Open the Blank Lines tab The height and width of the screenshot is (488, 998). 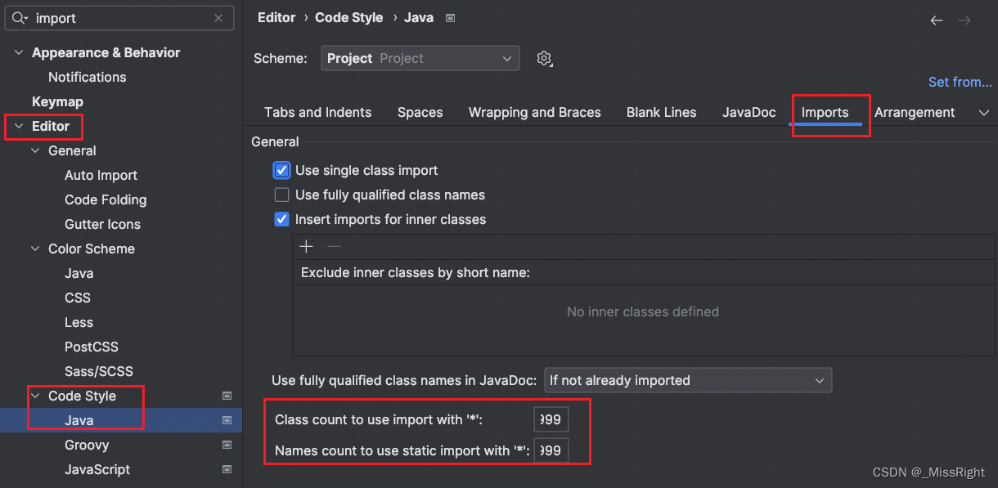click(x=661, y=113)
